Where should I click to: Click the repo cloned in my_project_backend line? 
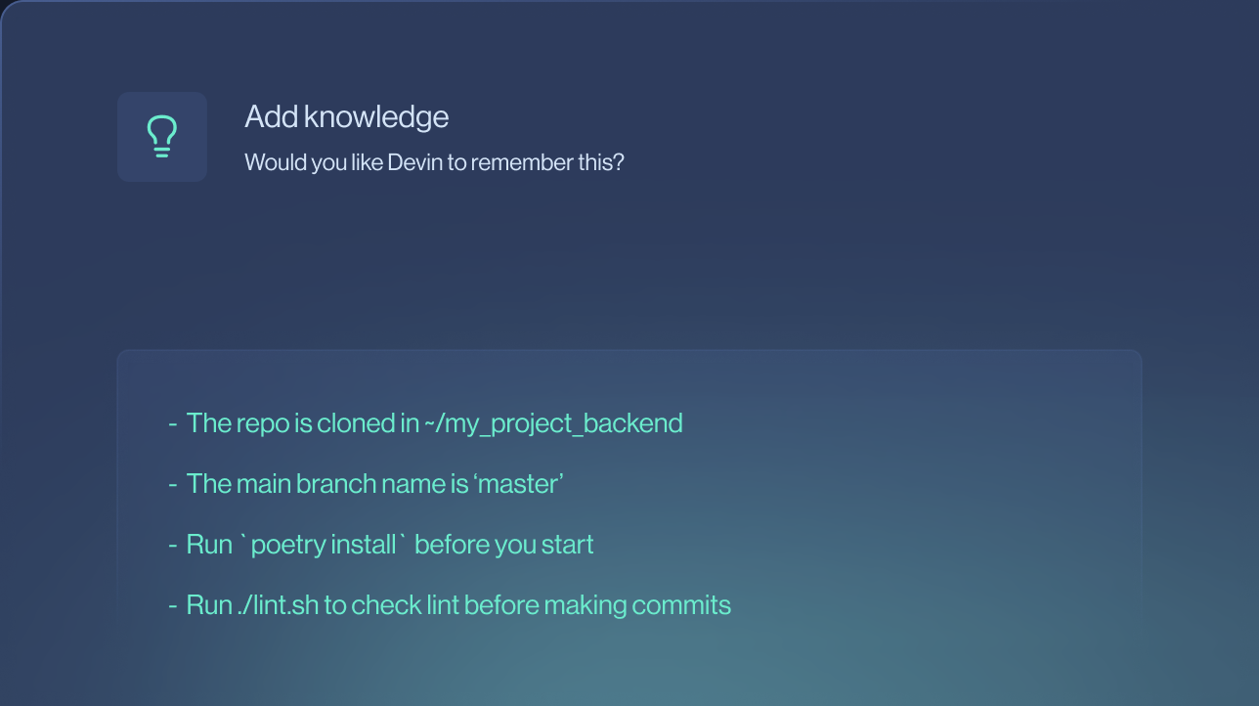point(434,422)
